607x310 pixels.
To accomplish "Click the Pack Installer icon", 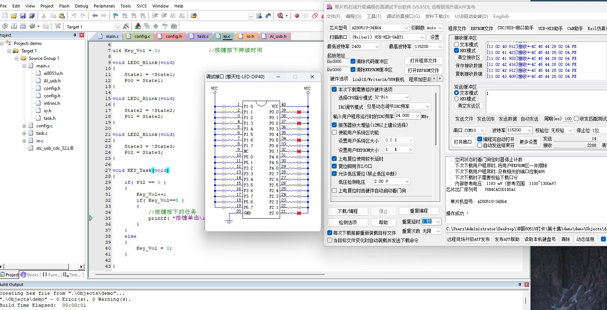I will pos(174,26).
